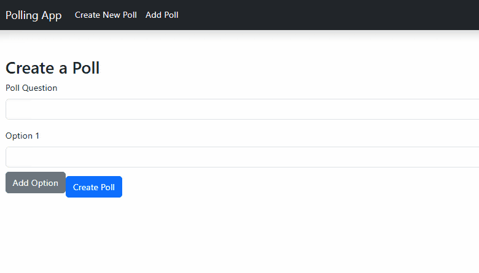The width and height of the screenshot is (479, 273).
Task: Click the Option 1 label text
Action: point(22,136)
